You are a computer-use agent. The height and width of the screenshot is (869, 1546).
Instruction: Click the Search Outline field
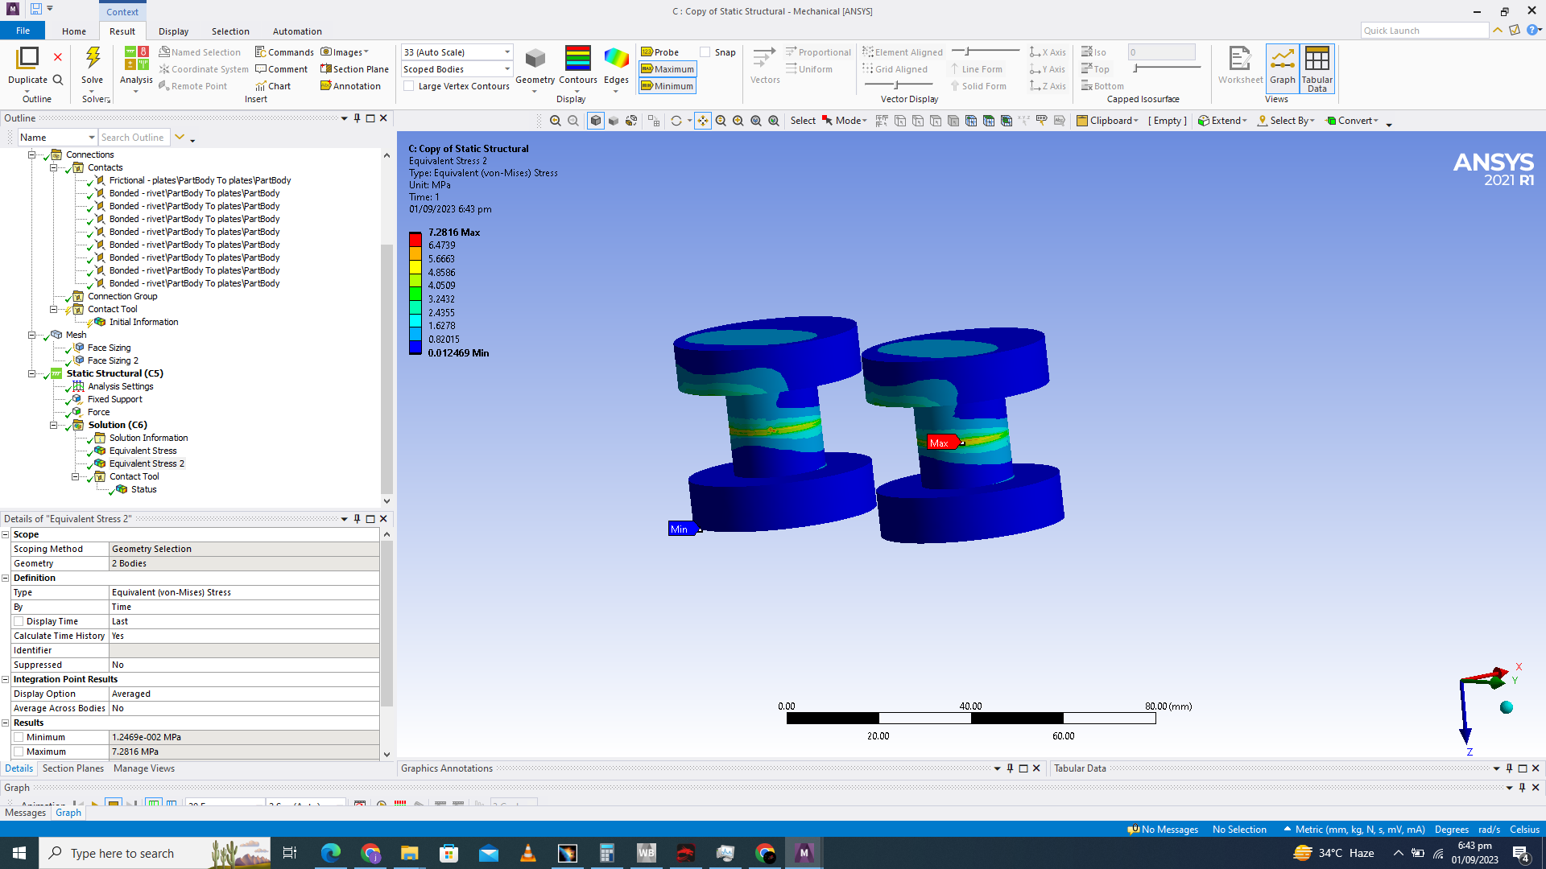(x=134, y=138)
